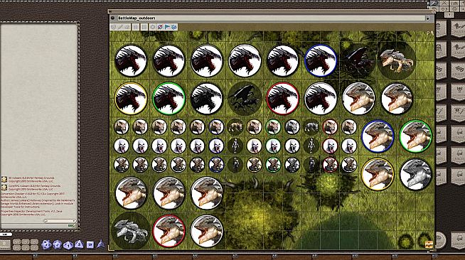Open the Tables sidebar banner
The width and height of the screenshot is (465, 260).
point(458,49)
